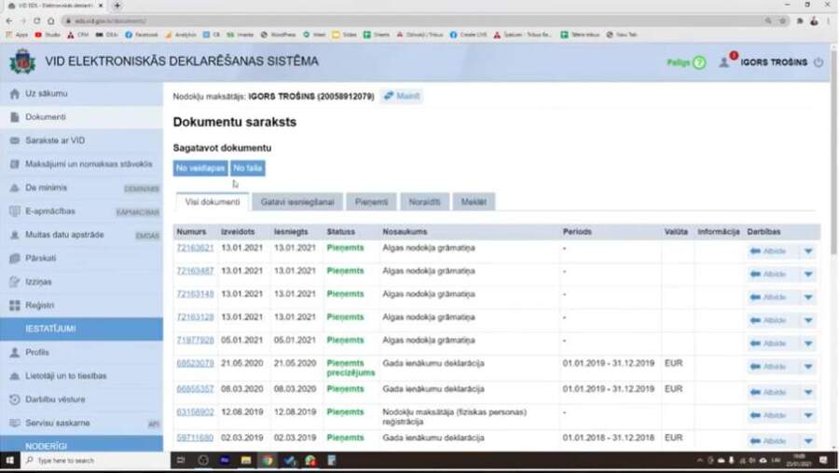
Task: Switch to the Noraidīti tab
Action: [426, 201]
